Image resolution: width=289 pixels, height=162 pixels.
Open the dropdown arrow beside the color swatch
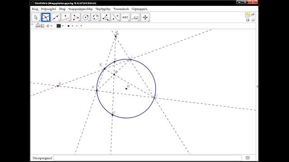(63, 26)
